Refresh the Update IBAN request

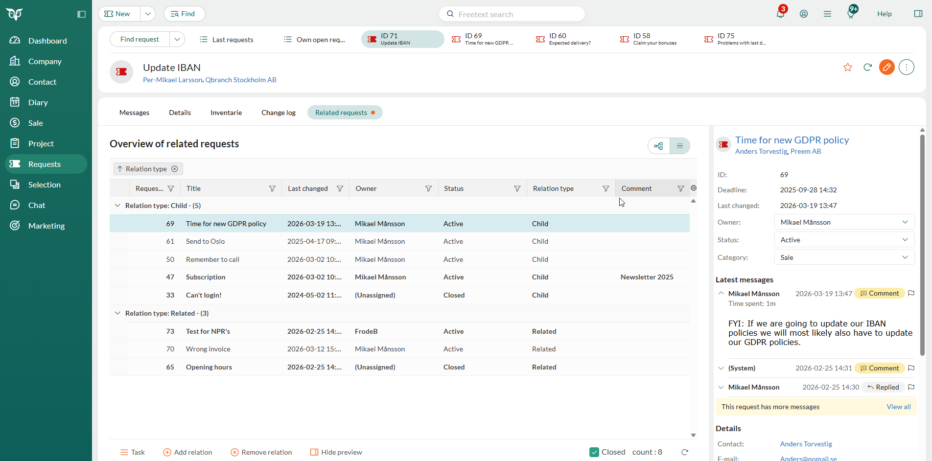pyautogui.click(x=867, y=68)
